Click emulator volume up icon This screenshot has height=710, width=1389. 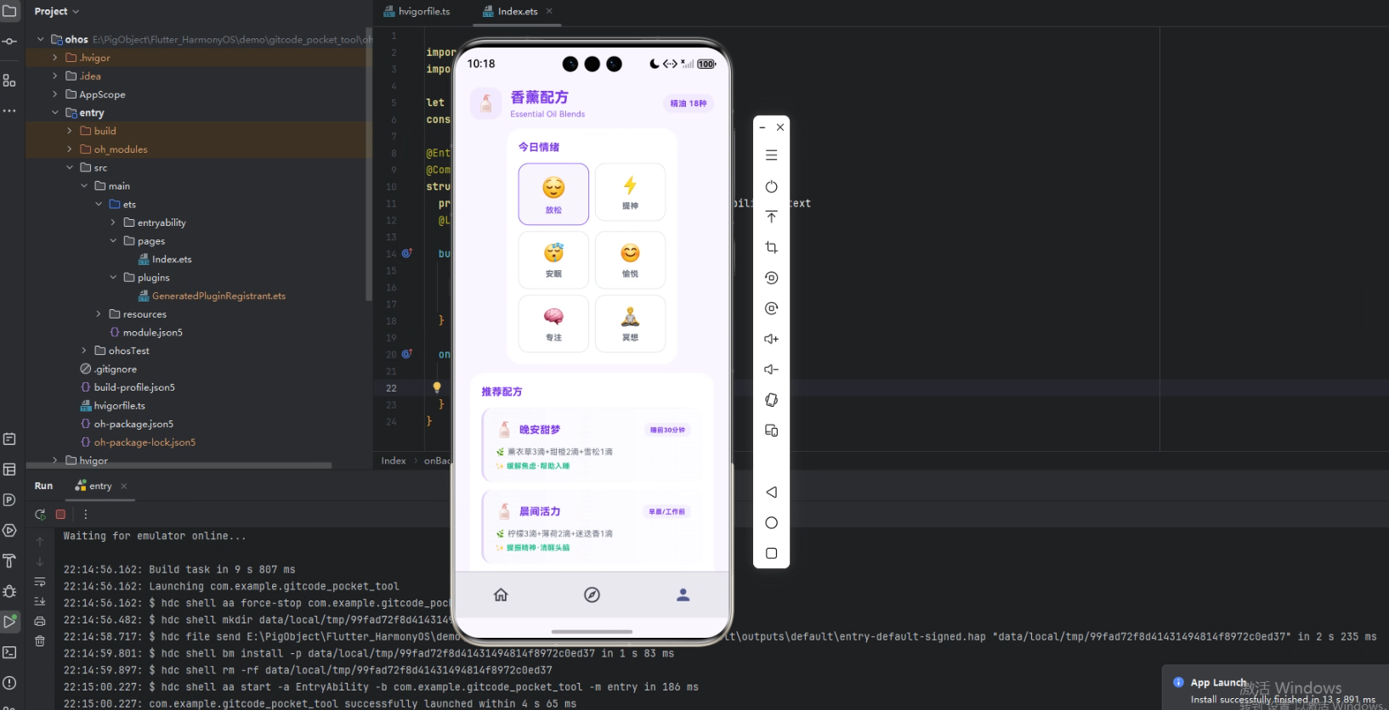771,339
